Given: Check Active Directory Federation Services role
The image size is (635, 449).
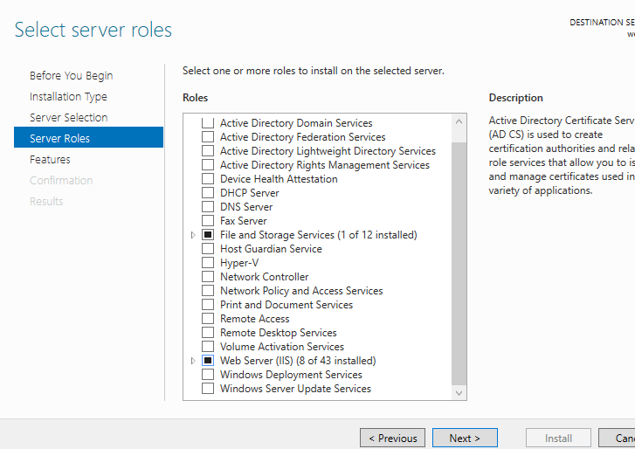Looking at the screenshot, I should (208, 137).
